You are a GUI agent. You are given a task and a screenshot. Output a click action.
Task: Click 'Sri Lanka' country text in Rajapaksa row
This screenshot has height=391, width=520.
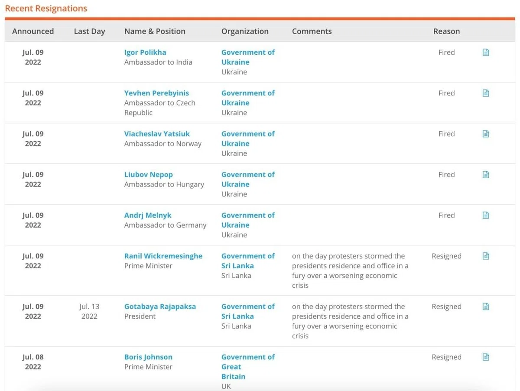click(236, 326)
